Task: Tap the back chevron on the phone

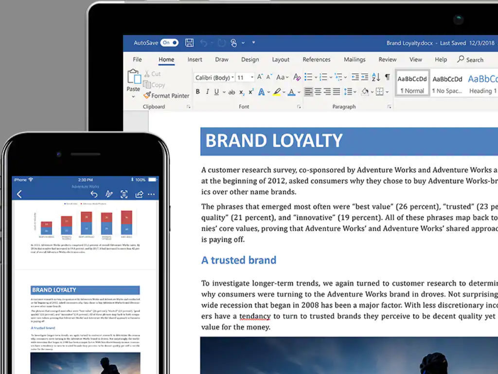Action: point(19,194)
